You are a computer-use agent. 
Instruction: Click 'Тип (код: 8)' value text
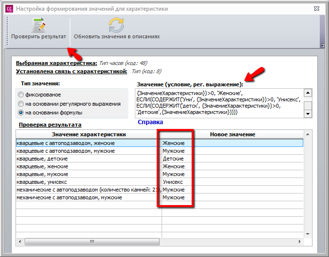click(147, 71)
